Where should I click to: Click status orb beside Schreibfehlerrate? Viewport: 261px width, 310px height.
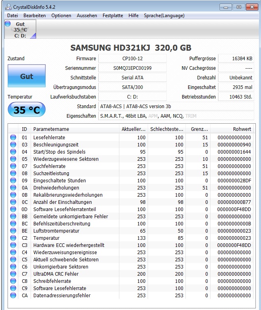[x=13, y=281]
